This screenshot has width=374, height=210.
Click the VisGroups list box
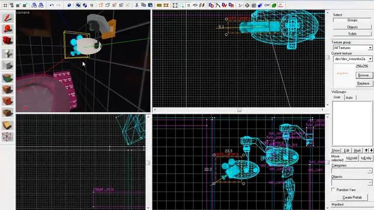pos(352,123)
